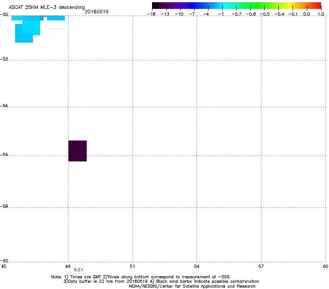Click the green section of the color bar

tap(258, 6)
